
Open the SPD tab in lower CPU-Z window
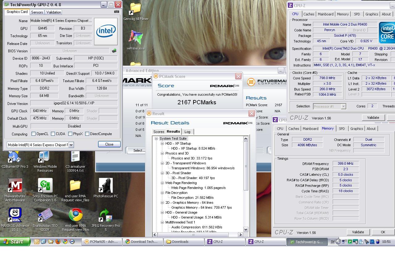click(x=342, y=129)
